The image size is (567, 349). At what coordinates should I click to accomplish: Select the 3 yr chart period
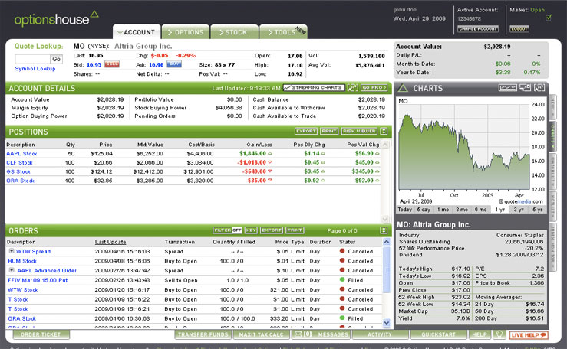(519, 210)
